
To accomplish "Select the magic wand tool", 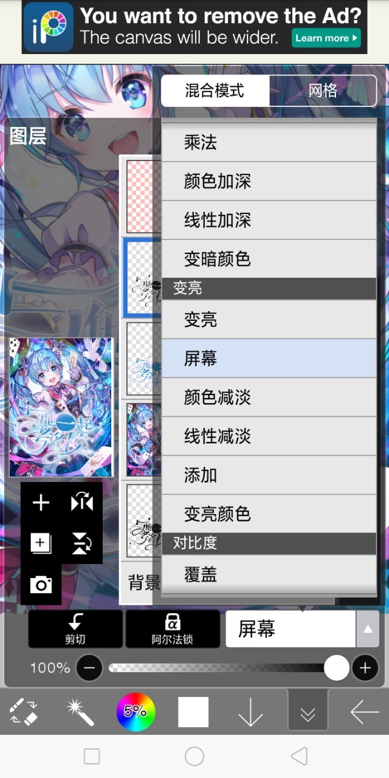I will tap(80, 712).
